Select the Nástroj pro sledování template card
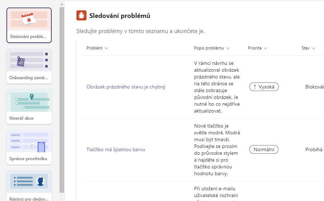 [x=29, y=186]
